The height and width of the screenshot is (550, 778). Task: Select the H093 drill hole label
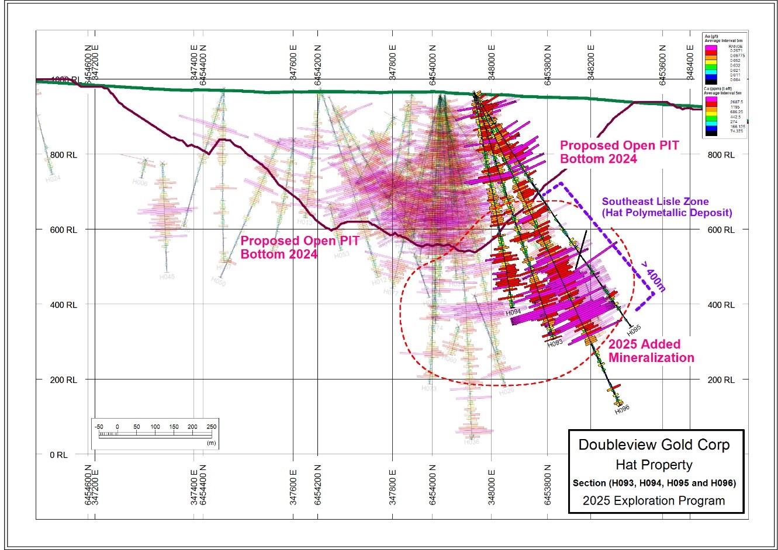click(x=555, y=344)
